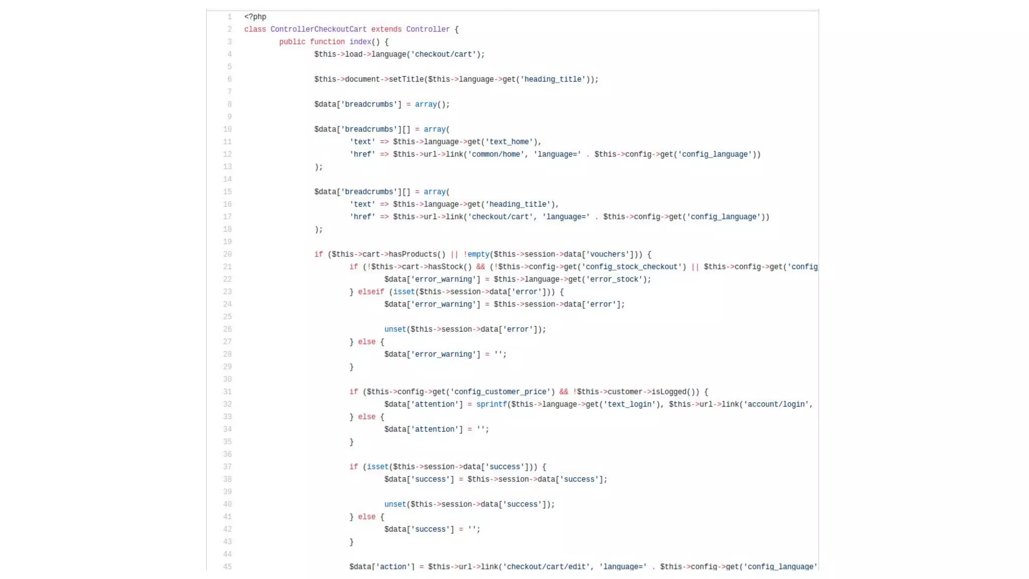Click line number 20 in the gutter
The width and height of the screenshot is (1029, 579).
point(227,254)
